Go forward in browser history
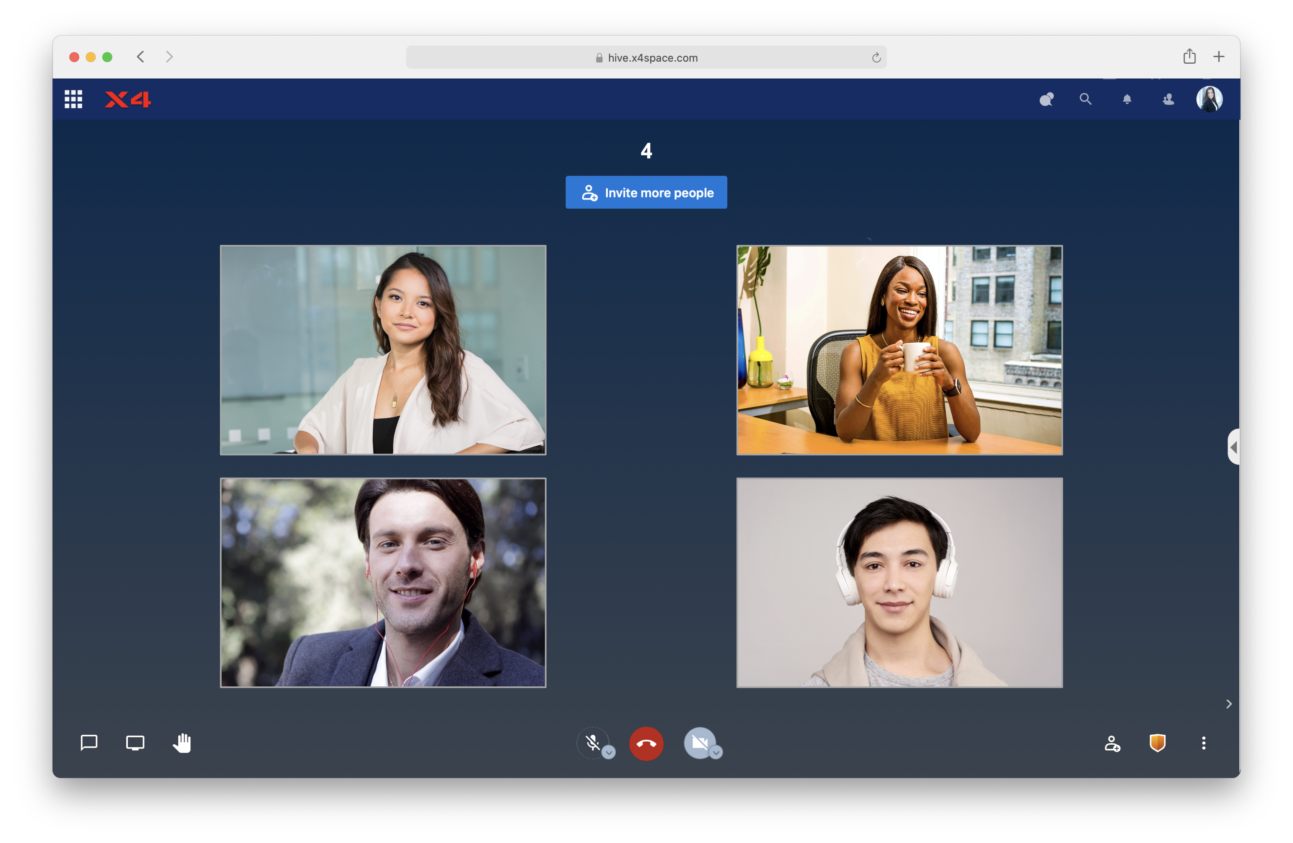Screen dimensions: 1293x843 pyautogui.click(x=170, y=57)
